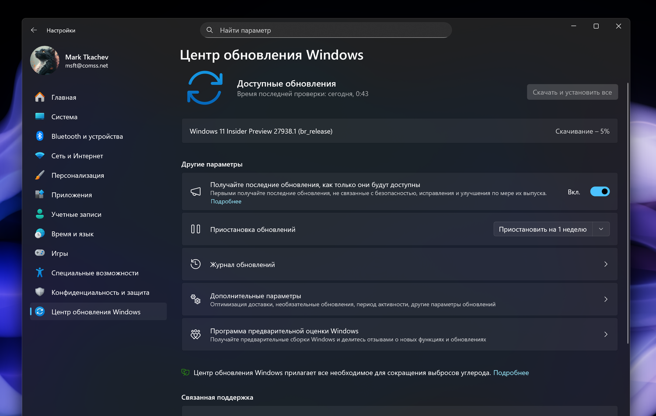Select Система in the sidebar
This screenshot has width=656, height=416.
(64, 117)
